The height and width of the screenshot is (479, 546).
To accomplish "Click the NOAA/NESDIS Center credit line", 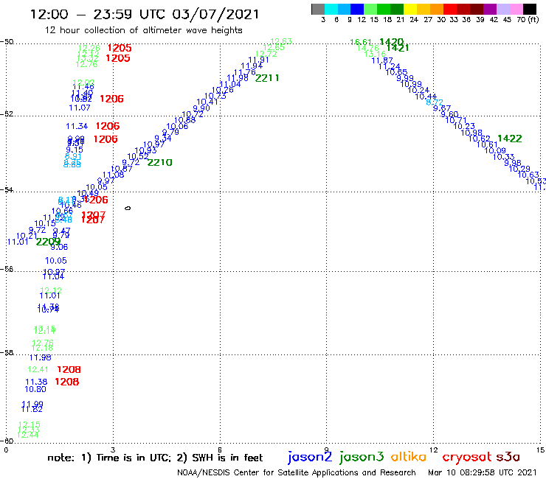I will 297,473.
